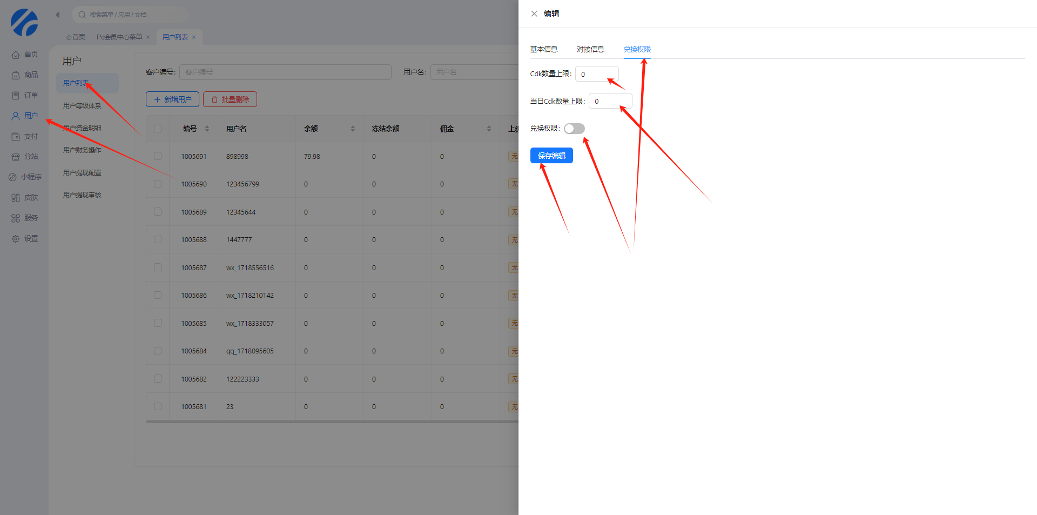Screen dimensions: 1037x515
Task: Switch to the 对接信息 tab
Action: click(590, 49)
